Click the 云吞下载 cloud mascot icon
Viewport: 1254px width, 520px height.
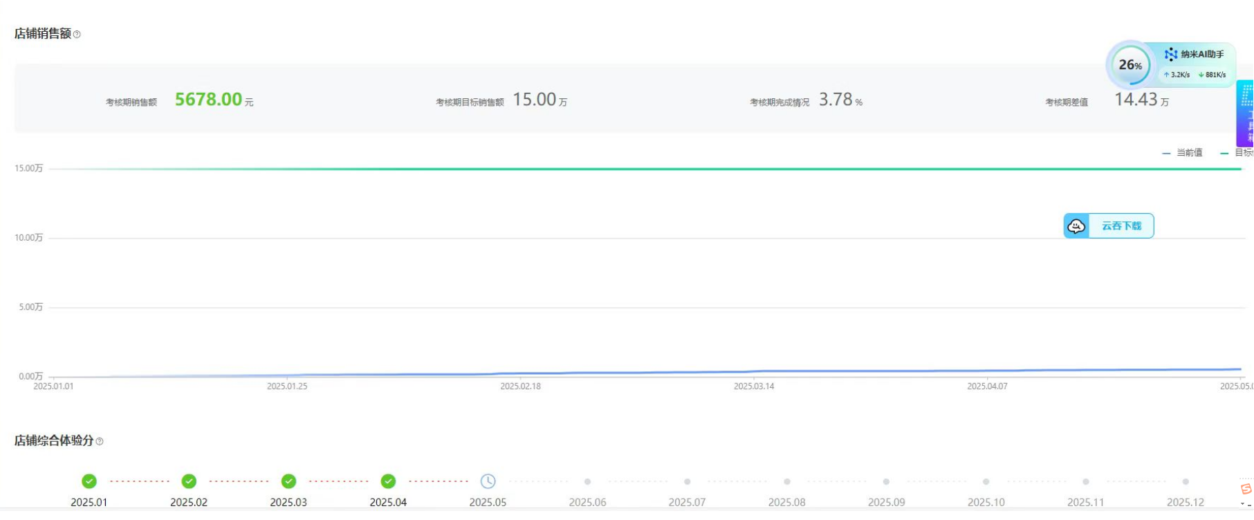click(x=1076, y=226)
